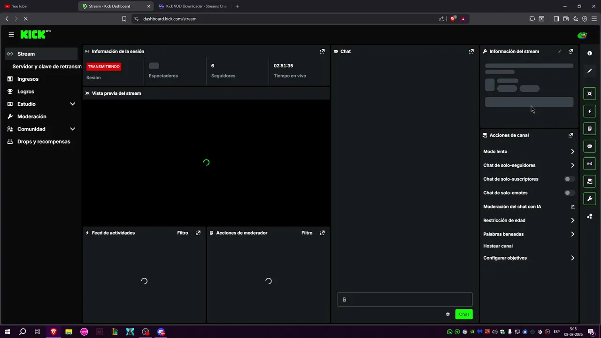Go back in browser history

7,19
